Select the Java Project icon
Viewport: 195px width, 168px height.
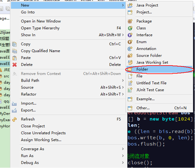(x=130, y=5)
